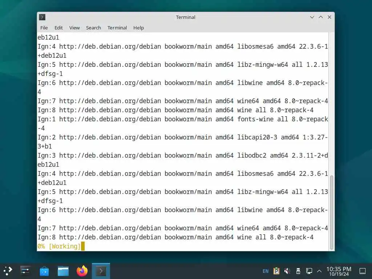Launch Firefox from the taskbar
This screenshot has height=279, width=372.
tap(82, 271)
